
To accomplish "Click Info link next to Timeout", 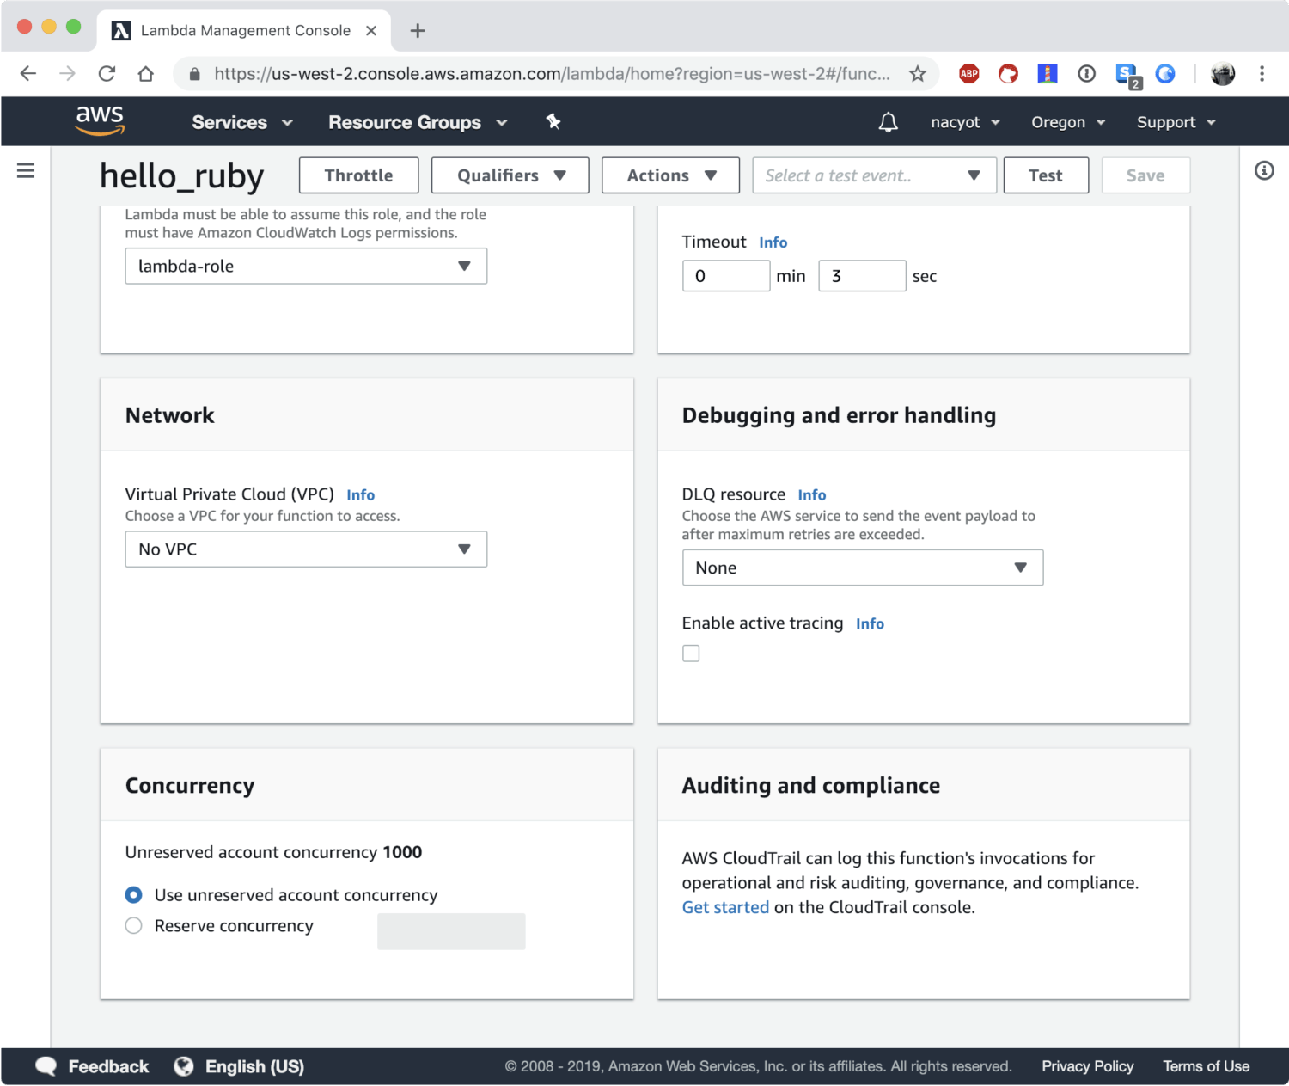I will click(773, 242).
